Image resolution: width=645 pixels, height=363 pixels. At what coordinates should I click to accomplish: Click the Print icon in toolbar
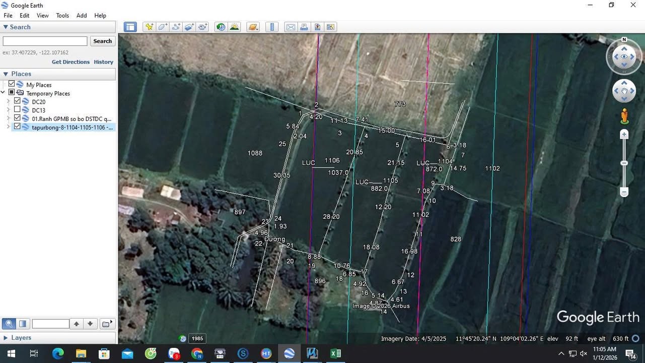tap(304, 27)
